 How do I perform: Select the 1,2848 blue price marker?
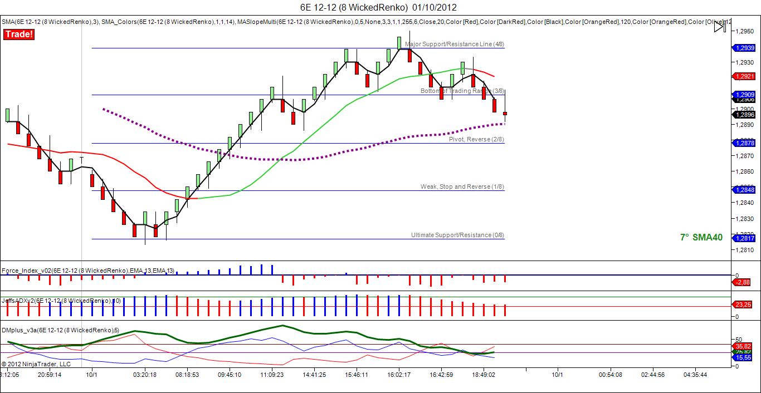[745, 190]
